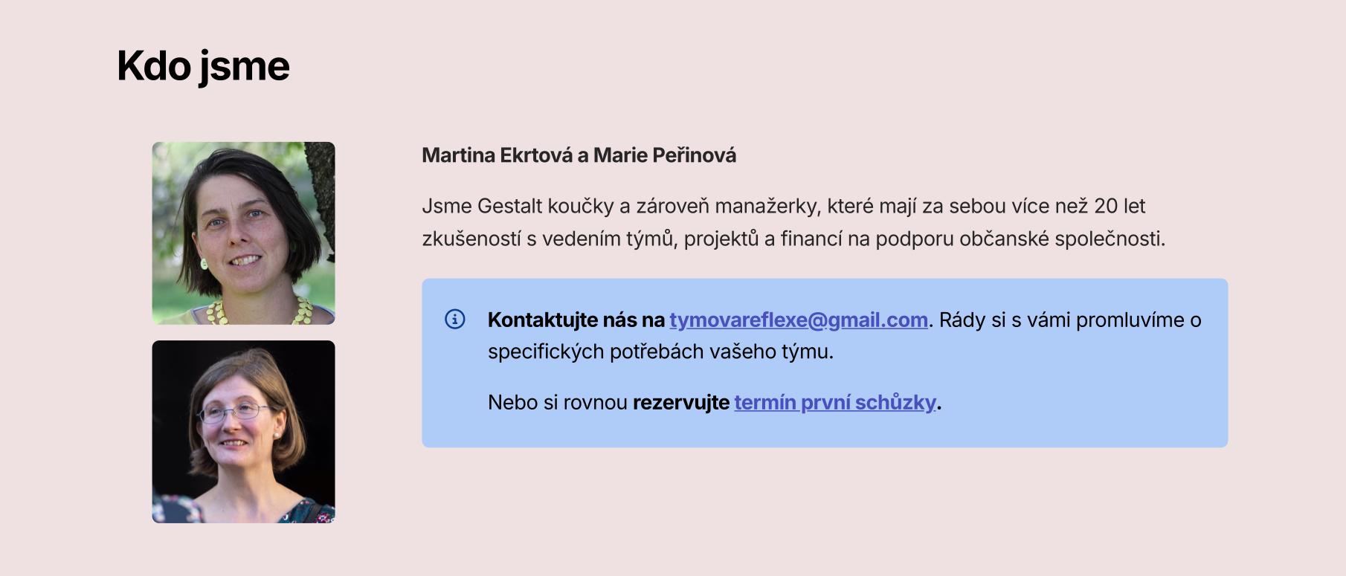Click the "Nebo si rovnou" text
The width and height of the screenshot is (1346, 576).
tap(558, 402)
